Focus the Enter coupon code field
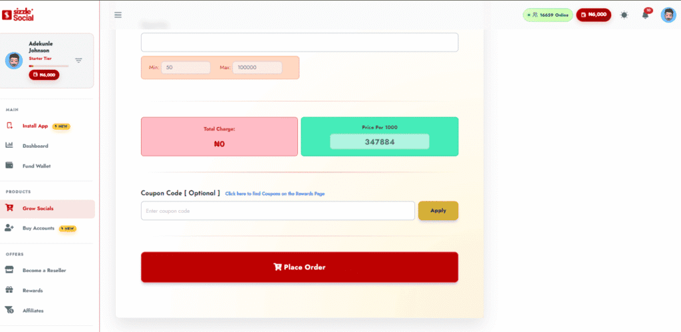Screen dimensions: 681x332 pyautogui.click(x=278, y=211)
